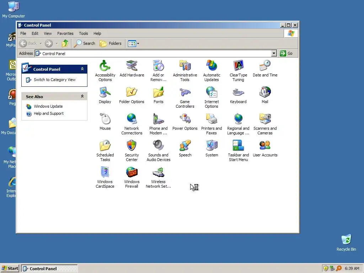Click the system tray clock

[x=352, y=269]
